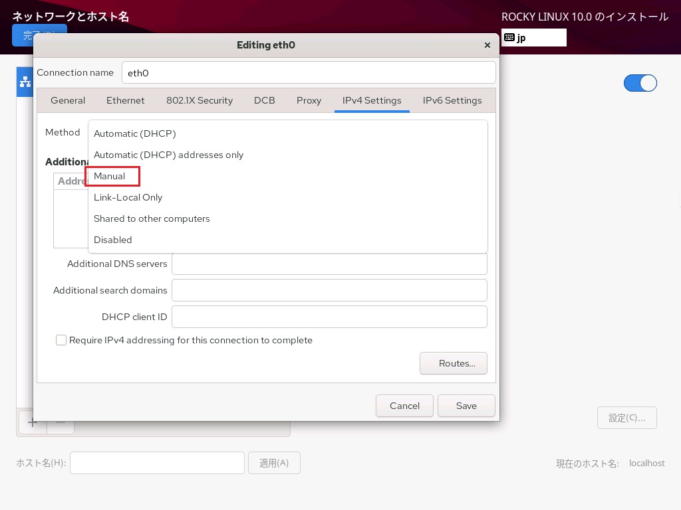Click the Connection name field

click(309, 73)
